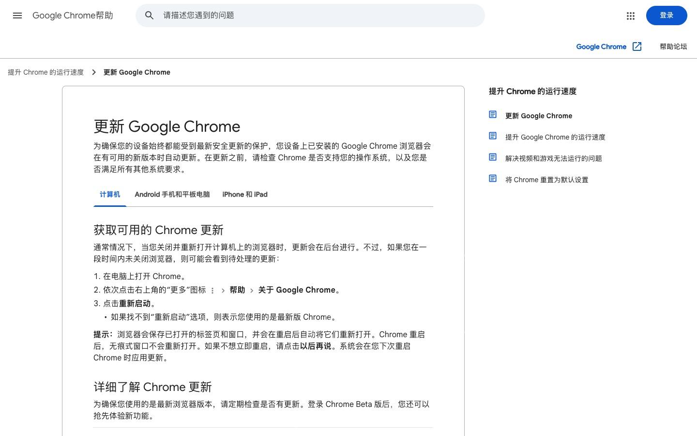Click the current breadcrumb 更新 Google Chrome
The height and width of the screenshot is (436, 697).
pyautogui.click(x=137, y=72)
